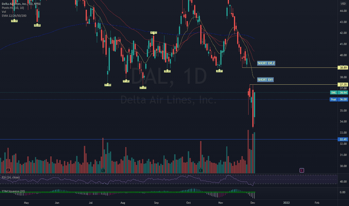Click the Oct label on time axis
The height and width of the screenshot is (206, 349).
pos(188,203)
